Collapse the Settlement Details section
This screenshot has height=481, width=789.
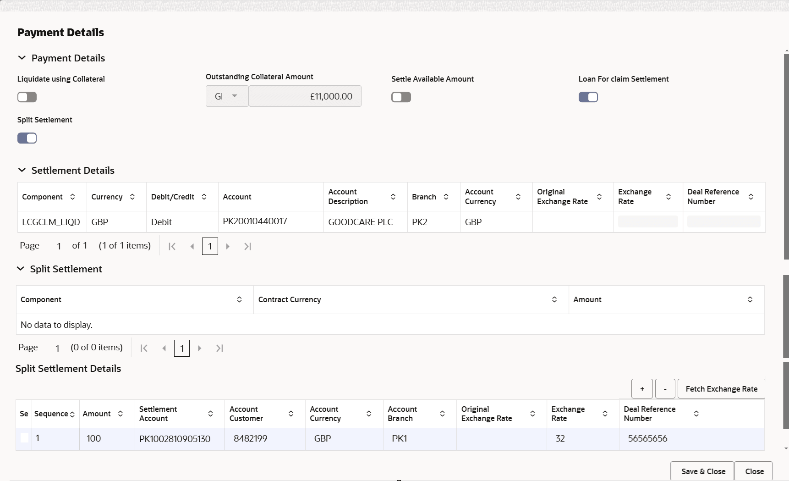pos(22,170)
